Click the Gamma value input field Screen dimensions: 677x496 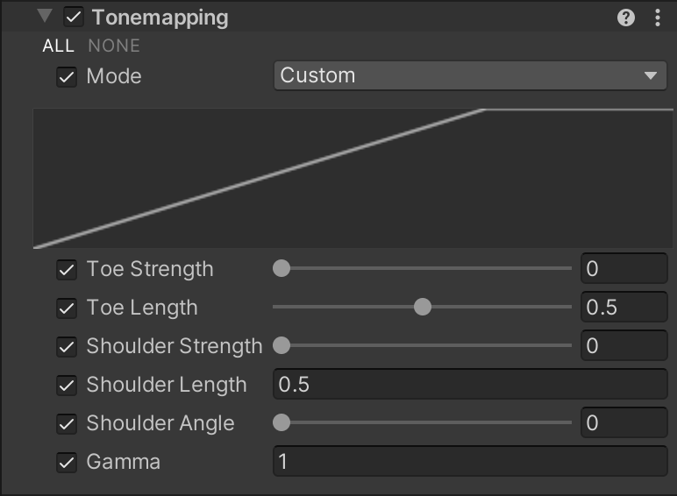[470, 462]
